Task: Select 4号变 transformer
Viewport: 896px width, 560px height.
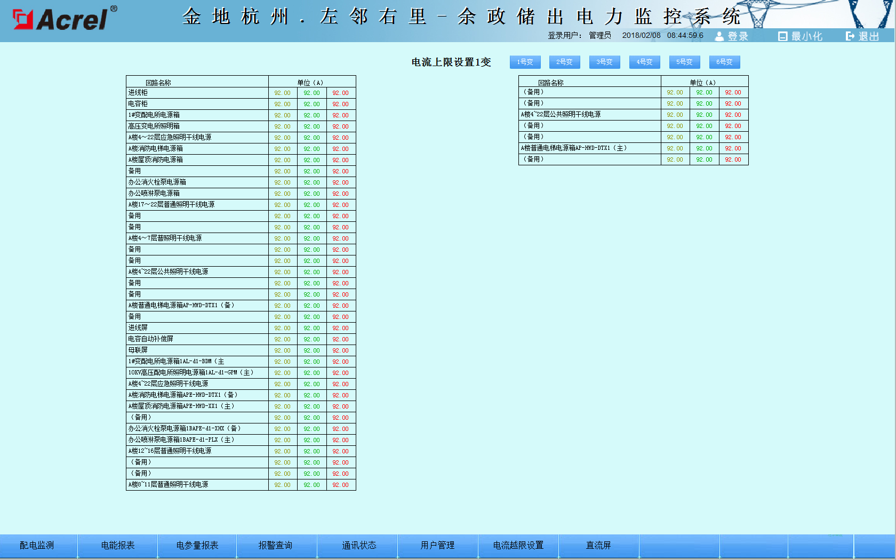Action: pyautogui.click(x=644, y=62)
